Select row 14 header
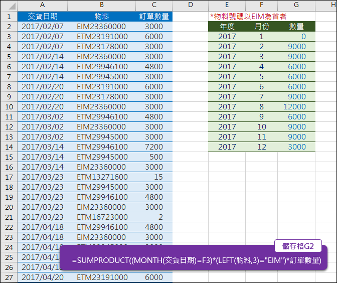The image size is (337, 283). click(x=9, y=147)
